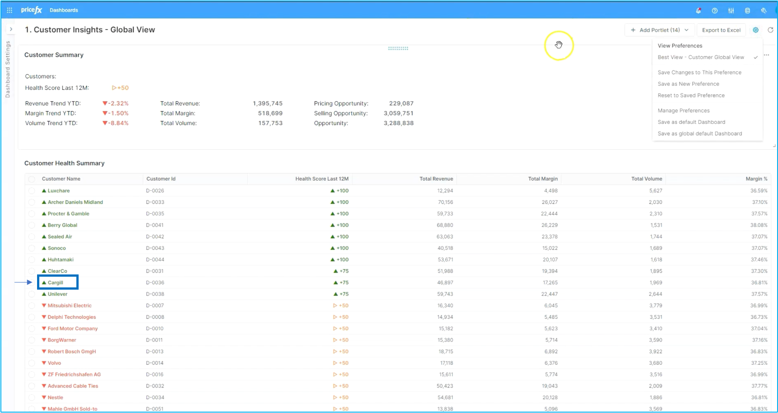778x413 pixels.
Task: Sort by the Total Revenue column header
Action: (x=436, y=179)
